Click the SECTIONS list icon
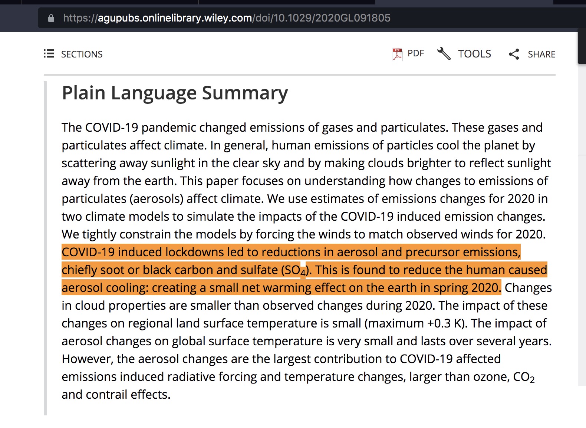The height and width of the screenshot is (428, 586). pos(49,54)
